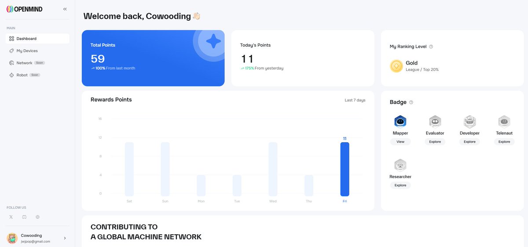Viewport: 528px width, 247px height.
Task: Click the Wednesday bar in chart
Action: pyautogui.click(x=273, y=169)
